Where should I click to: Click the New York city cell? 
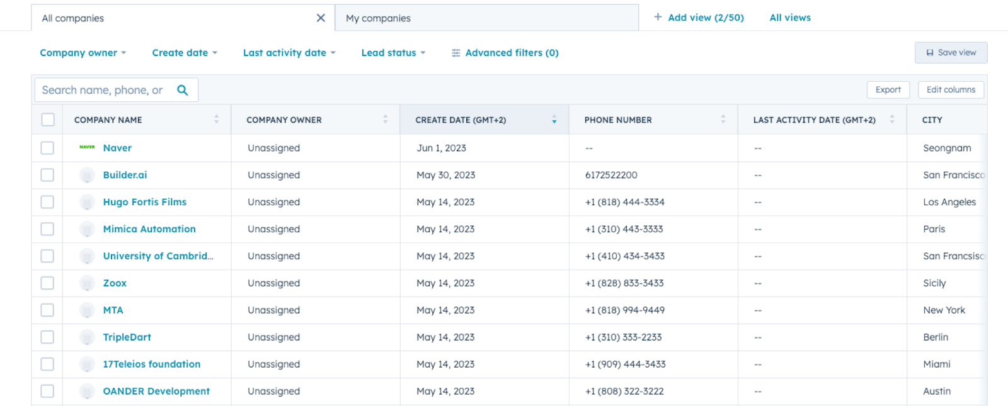point(944,310)
